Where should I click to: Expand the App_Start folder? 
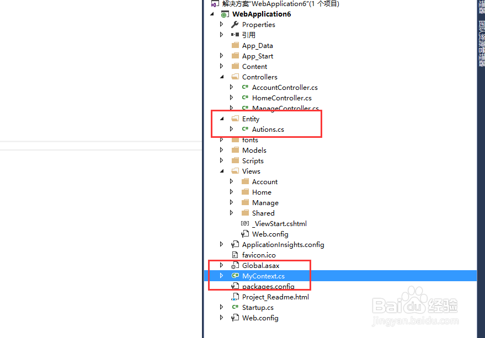(221, 56)
